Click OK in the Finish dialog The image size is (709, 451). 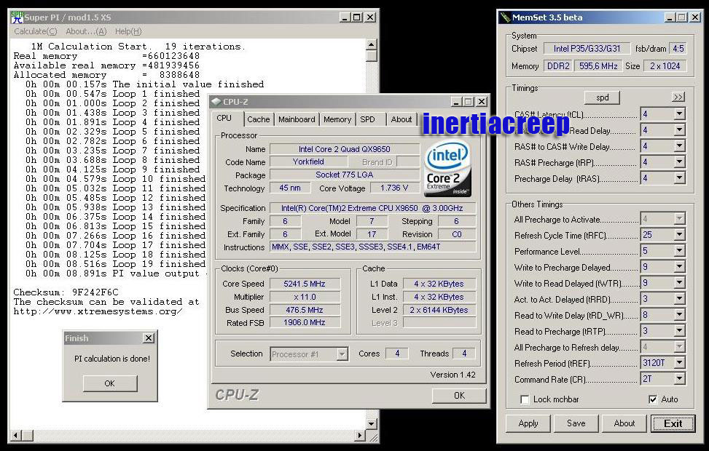[x=110, y=383]
